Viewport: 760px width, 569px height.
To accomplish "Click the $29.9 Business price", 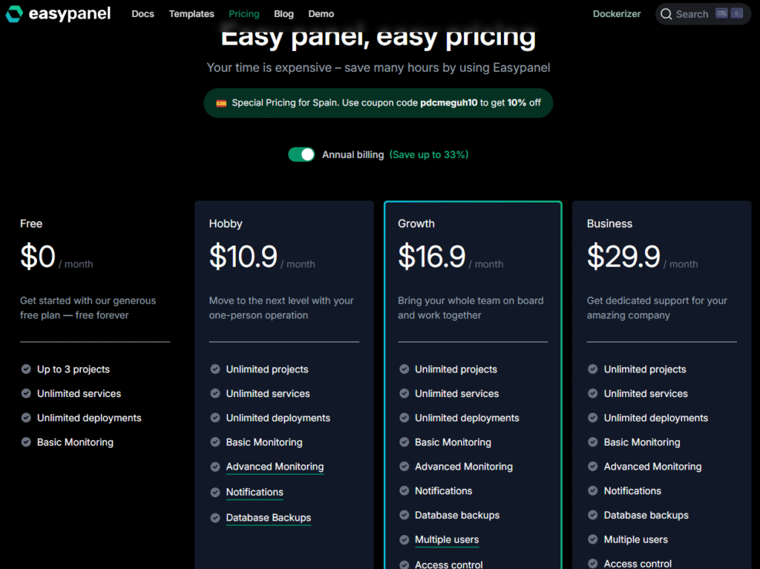I will click(x=623, y=257).
